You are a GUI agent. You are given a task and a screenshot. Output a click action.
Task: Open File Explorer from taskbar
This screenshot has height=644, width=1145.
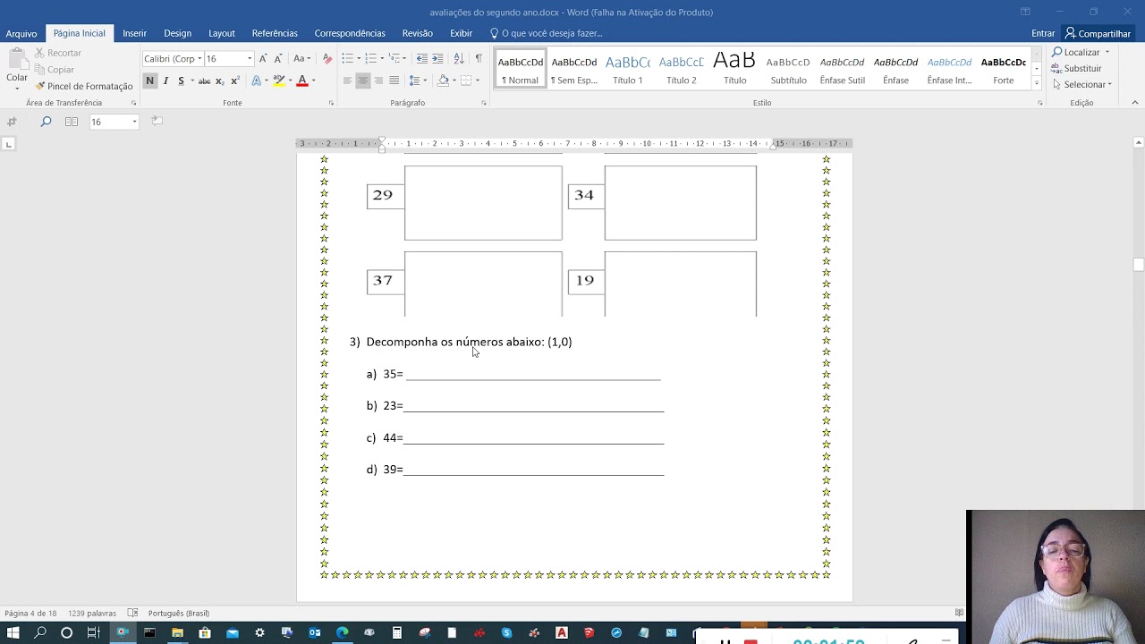pyautogui.click(x=177, y=632)
